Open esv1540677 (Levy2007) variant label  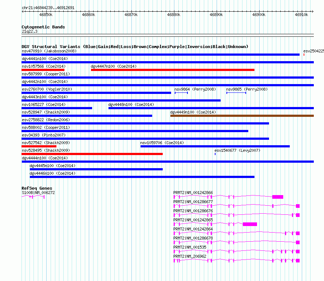[x=237, y=150]
